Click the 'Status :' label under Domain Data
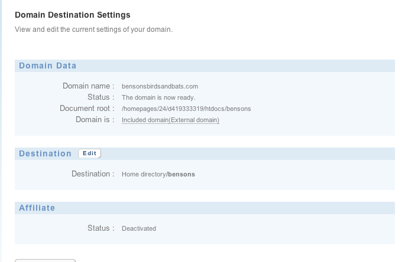This screenshot has height=262, width=418. (x=101, y=97)
